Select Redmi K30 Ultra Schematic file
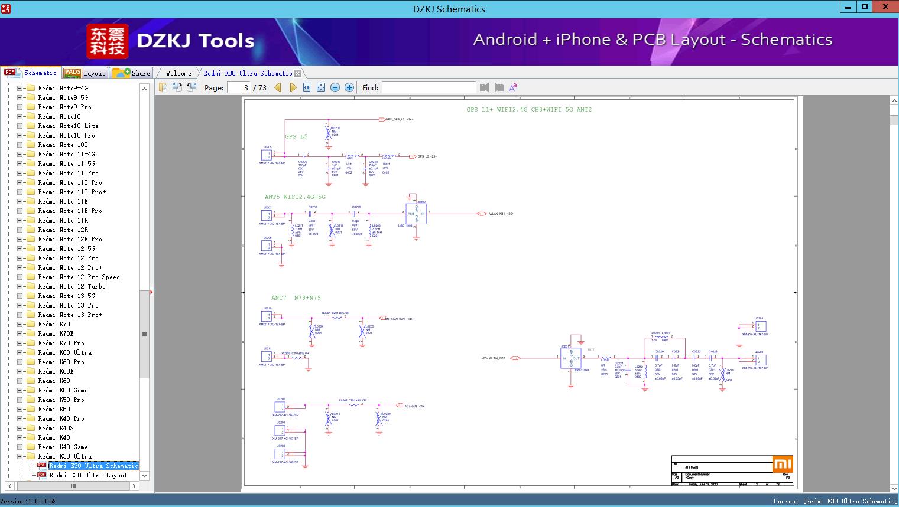Screen dimensions: 899x507 pos(93,466)
